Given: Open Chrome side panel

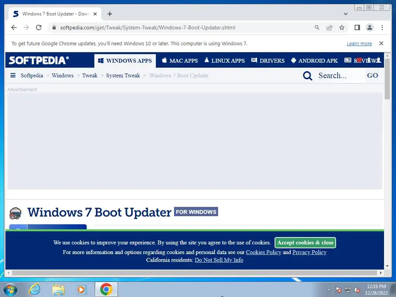Looking at the screenshot, I should point(357,27).
